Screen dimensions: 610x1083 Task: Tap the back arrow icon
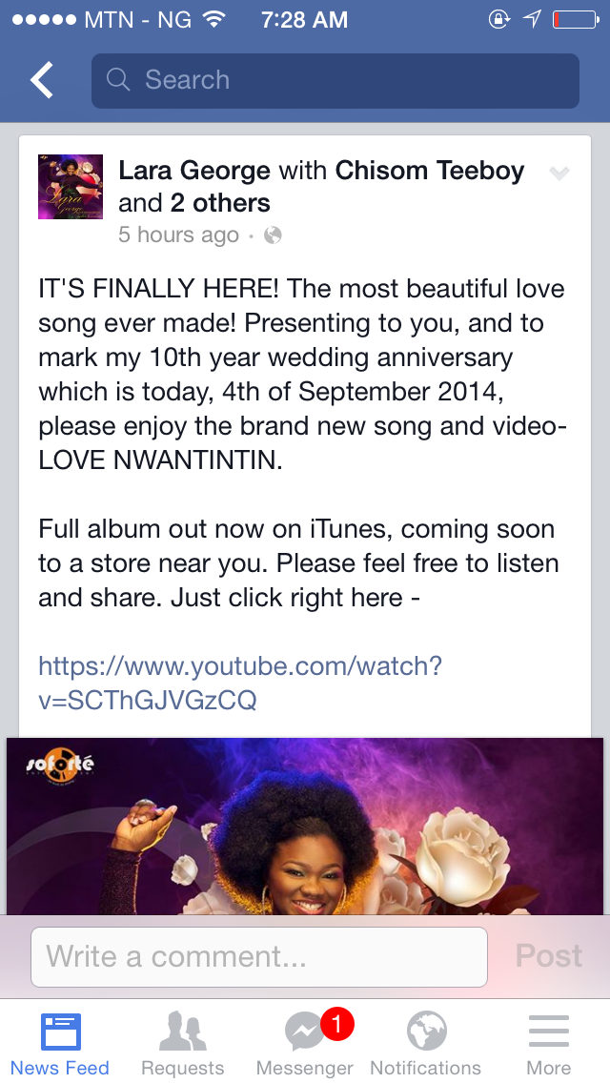pyautogui.click(x=41, y=79)
